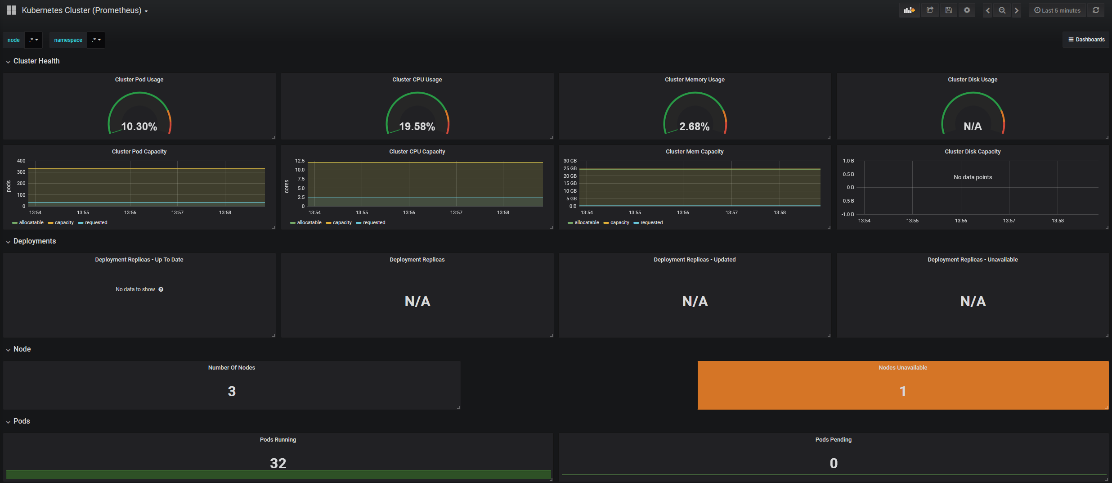Click the Nodes Unavailable panel title
The image size is (1112, 483).
[x=903, y=368]
